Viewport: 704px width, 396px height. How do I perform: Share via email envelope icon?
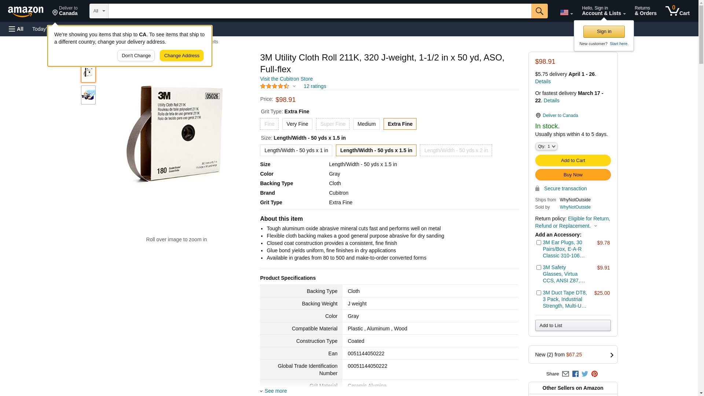pyautogui.click(x=565, y=374)
